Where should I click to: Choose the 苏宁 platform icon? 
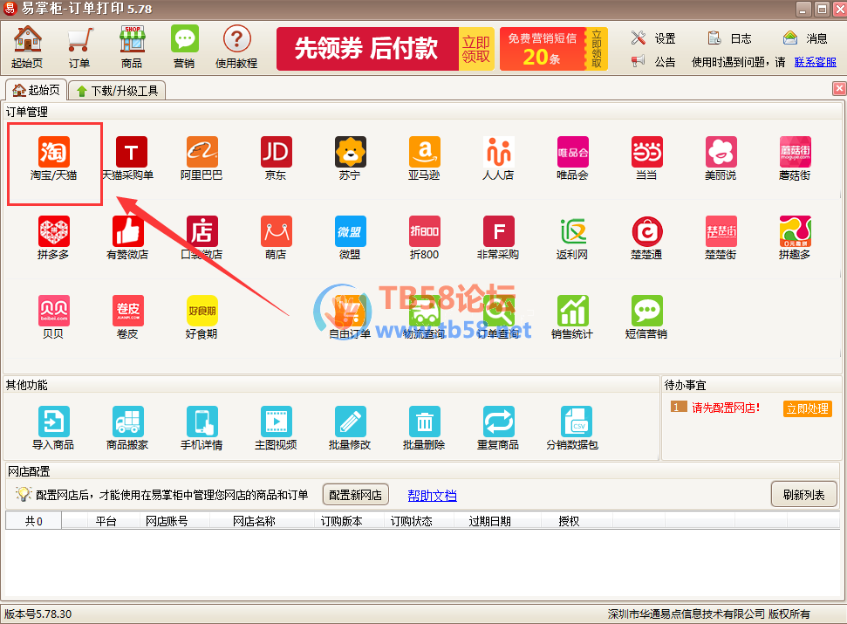click(x=350, y=158)
